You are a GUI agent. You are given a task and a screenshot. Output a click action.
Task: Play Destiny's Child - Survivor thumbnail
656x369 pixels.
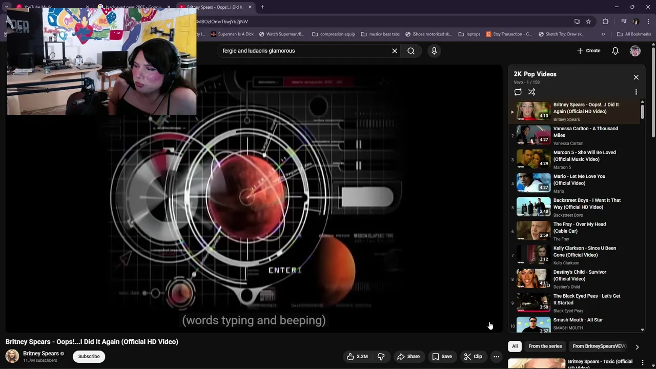pos(534,279)
